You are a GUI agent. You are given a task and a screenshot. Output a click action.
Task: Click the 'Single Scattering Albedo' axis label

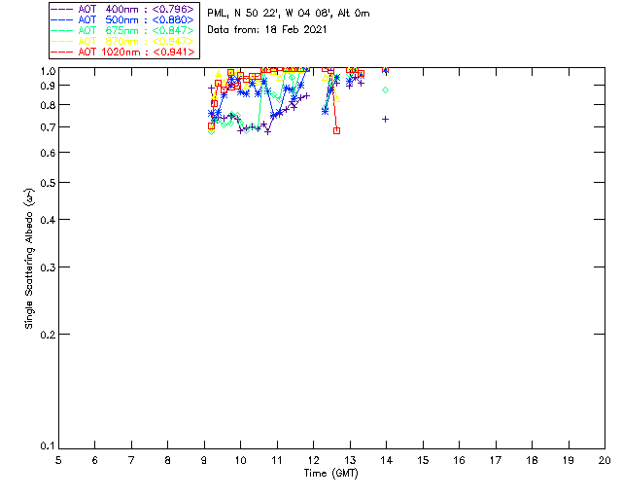pos(29,259)
